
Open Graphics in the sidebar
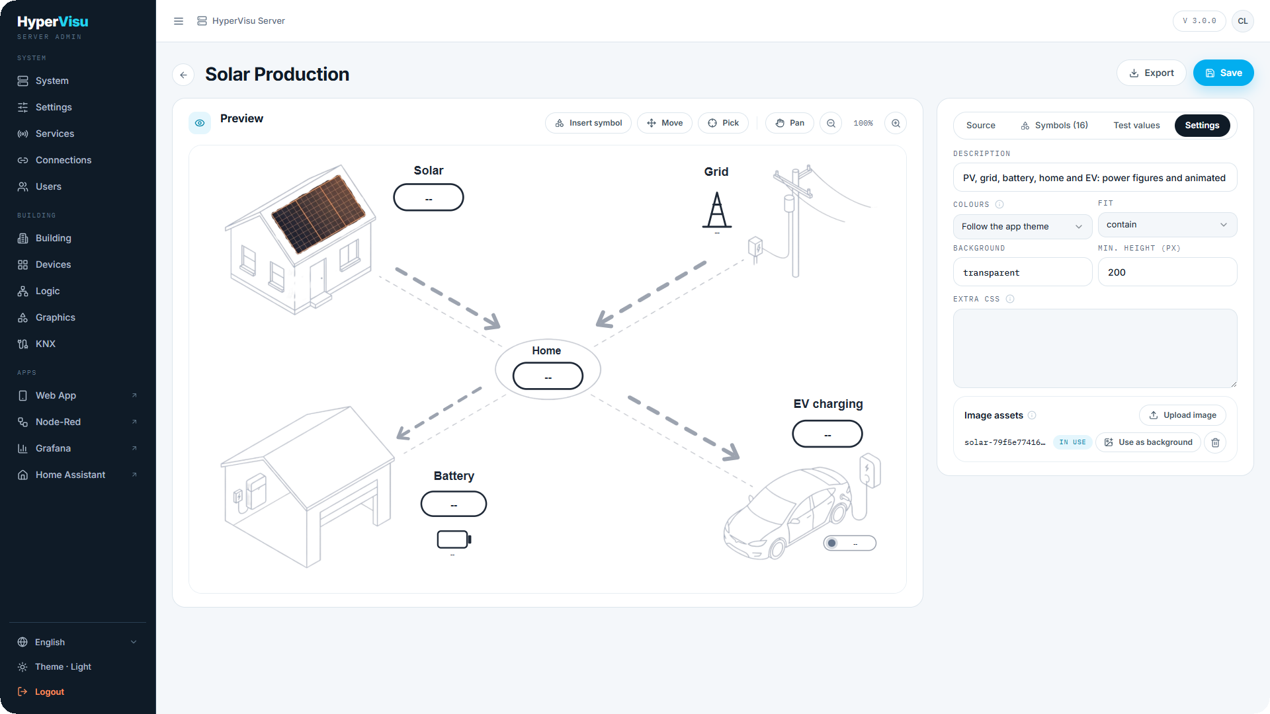point(78,317)
